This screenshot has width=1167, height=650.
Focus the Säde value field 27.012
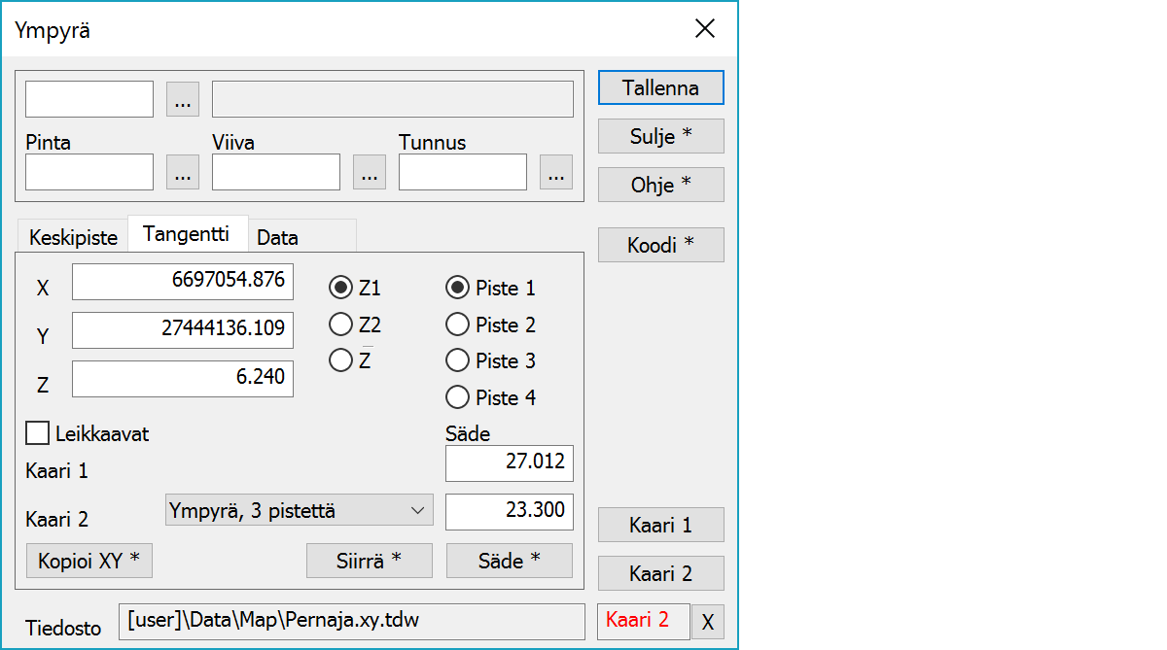pyautogui.click(x=509, y=462)
